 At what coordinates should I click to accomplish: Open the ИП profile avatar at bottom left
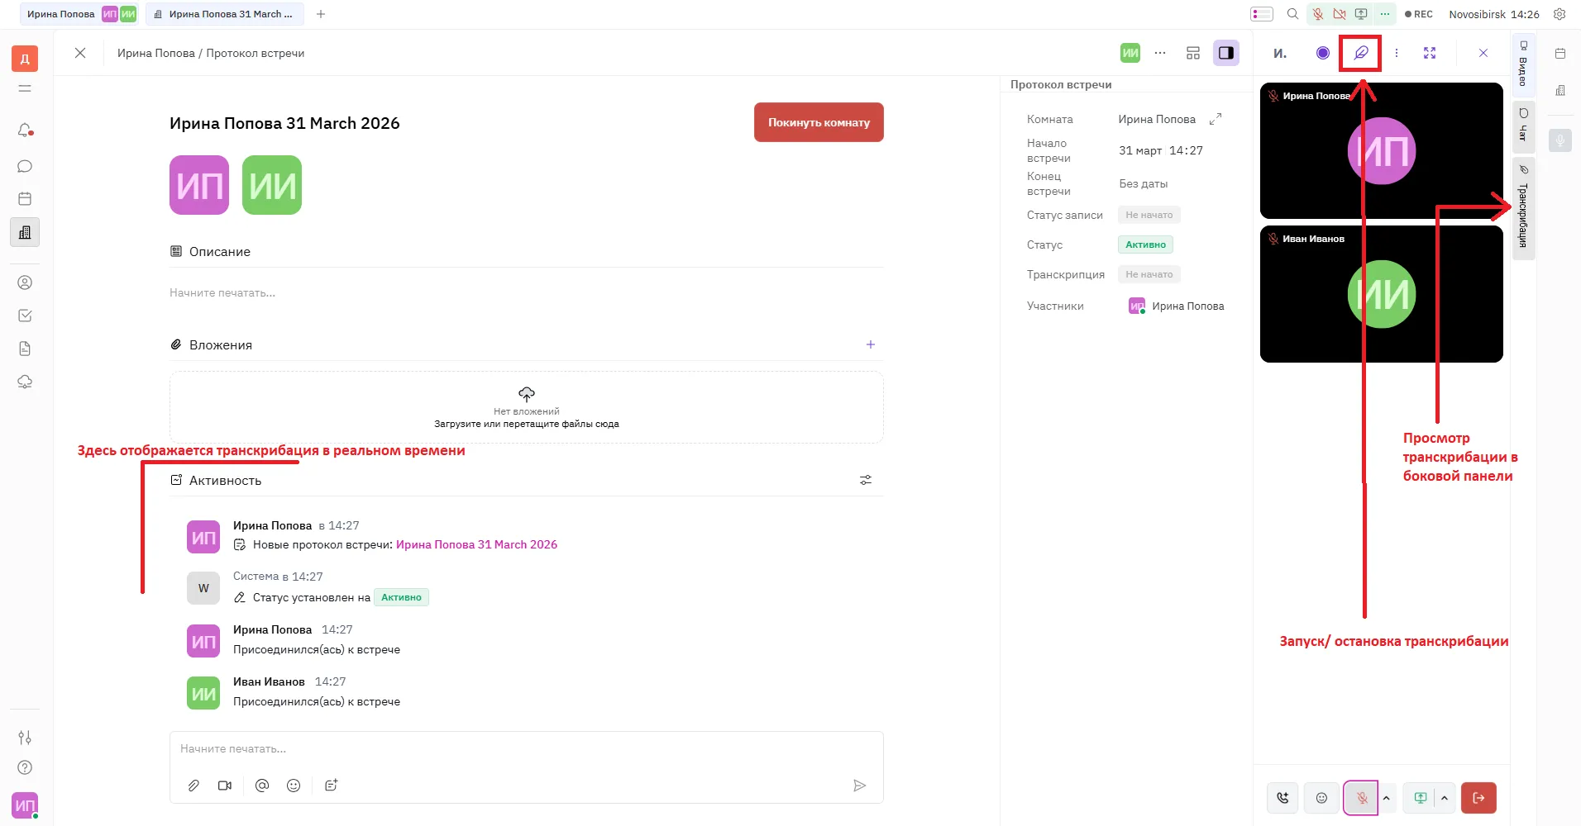pyautogui.click(x=25, y=805)
